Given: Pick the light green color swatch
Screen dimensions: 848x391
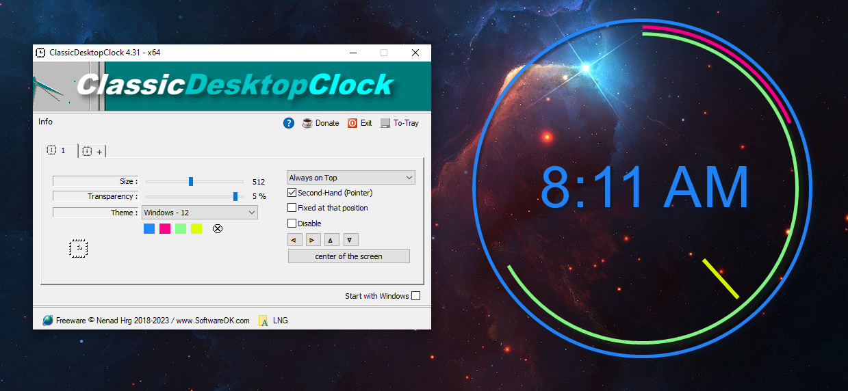Looking at the screenshot, I should point(181,228).
